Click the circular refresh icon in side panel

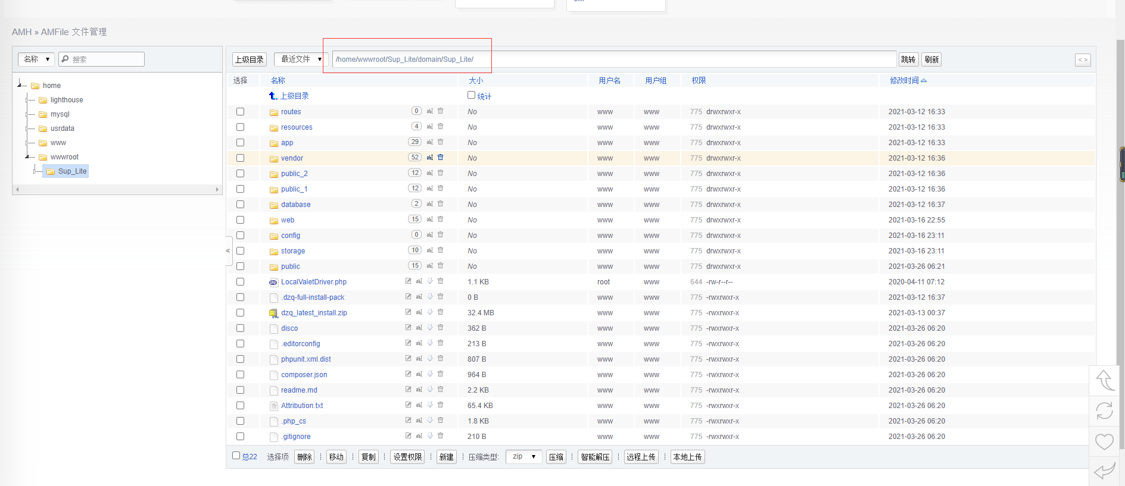[x=1104, y=410]
